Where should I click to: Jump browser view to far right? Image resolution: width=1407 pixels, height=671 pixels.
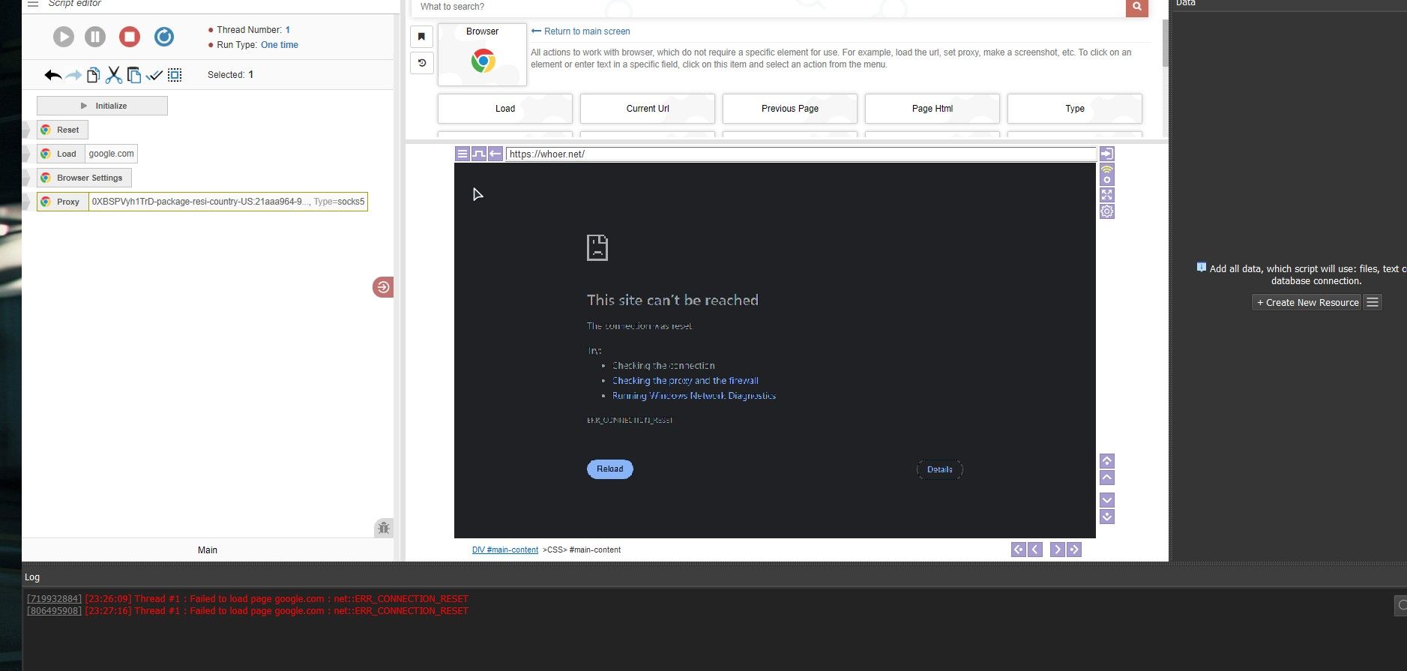coord(1074,550)
